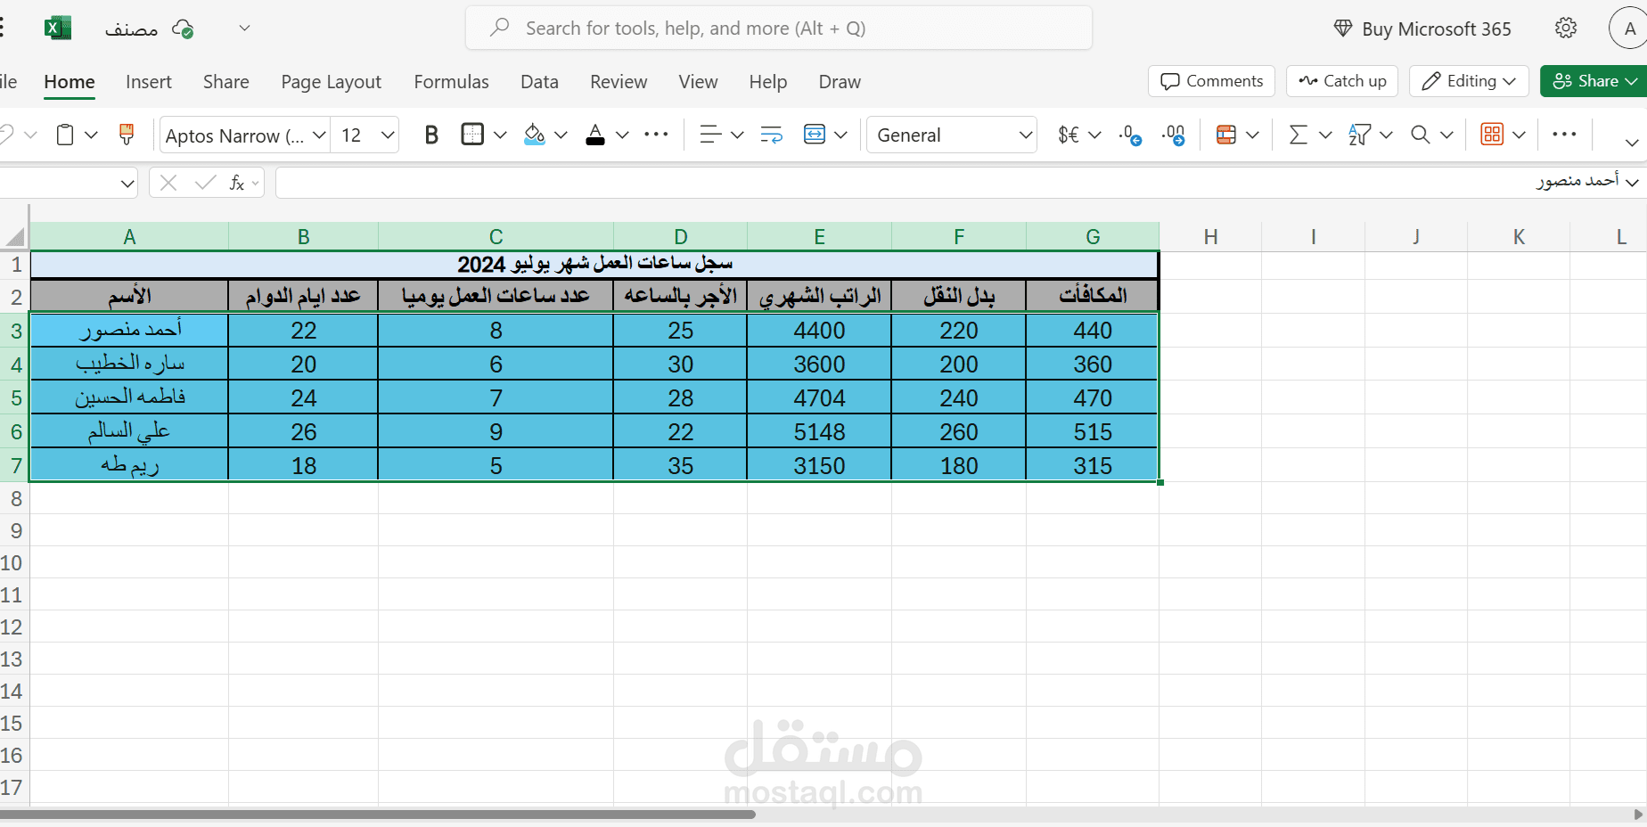Click the currency accounting format icon
This screenshot has width=1647, height=827.
tap(1069, 135)
